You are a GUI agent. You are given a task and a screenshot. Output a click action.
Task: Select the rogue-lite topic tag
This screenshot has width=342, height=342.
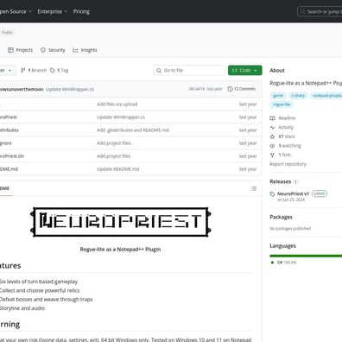[x=282, y=104]
